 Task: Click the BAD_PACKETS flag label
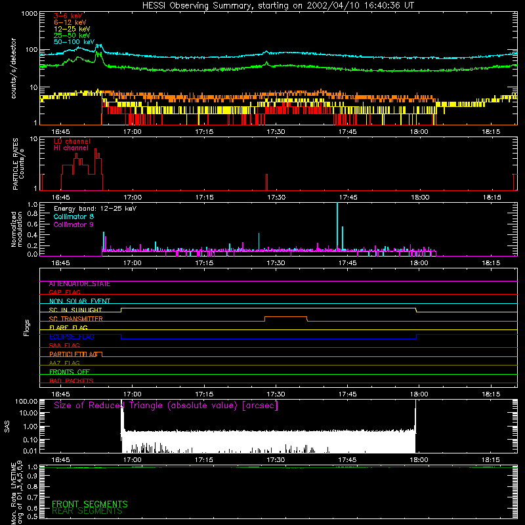coord(72,381)
